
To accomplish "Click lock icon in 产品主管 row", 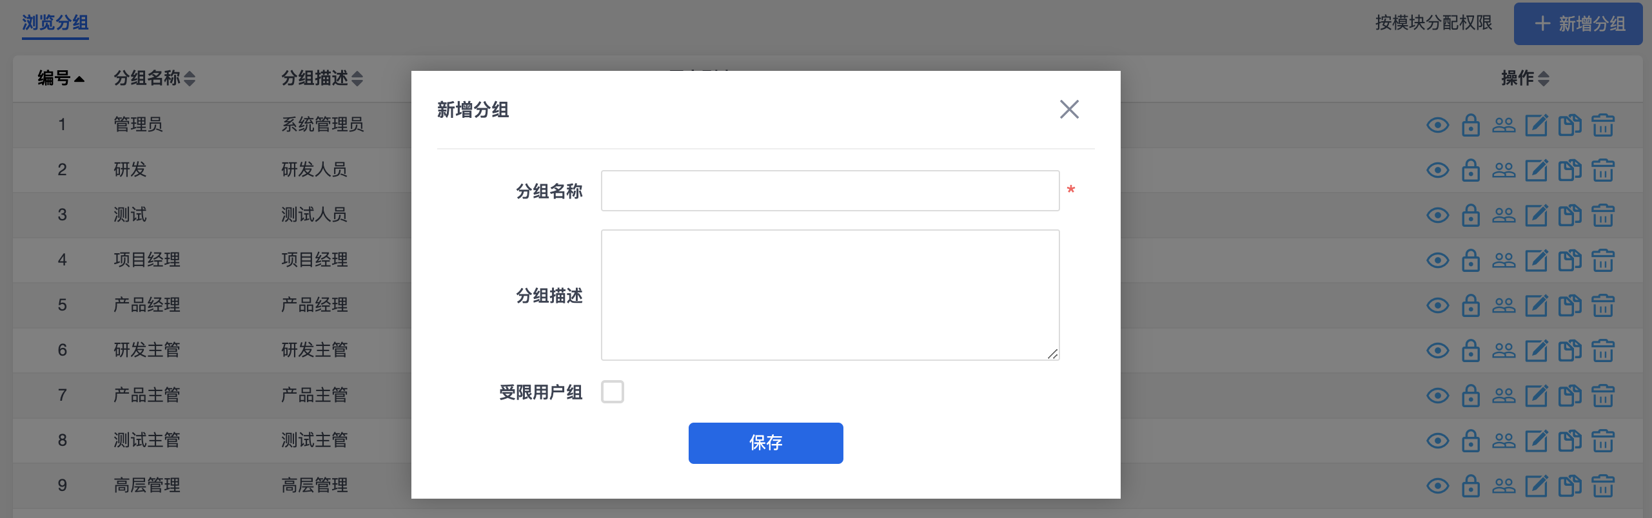I will [1471, 396].
